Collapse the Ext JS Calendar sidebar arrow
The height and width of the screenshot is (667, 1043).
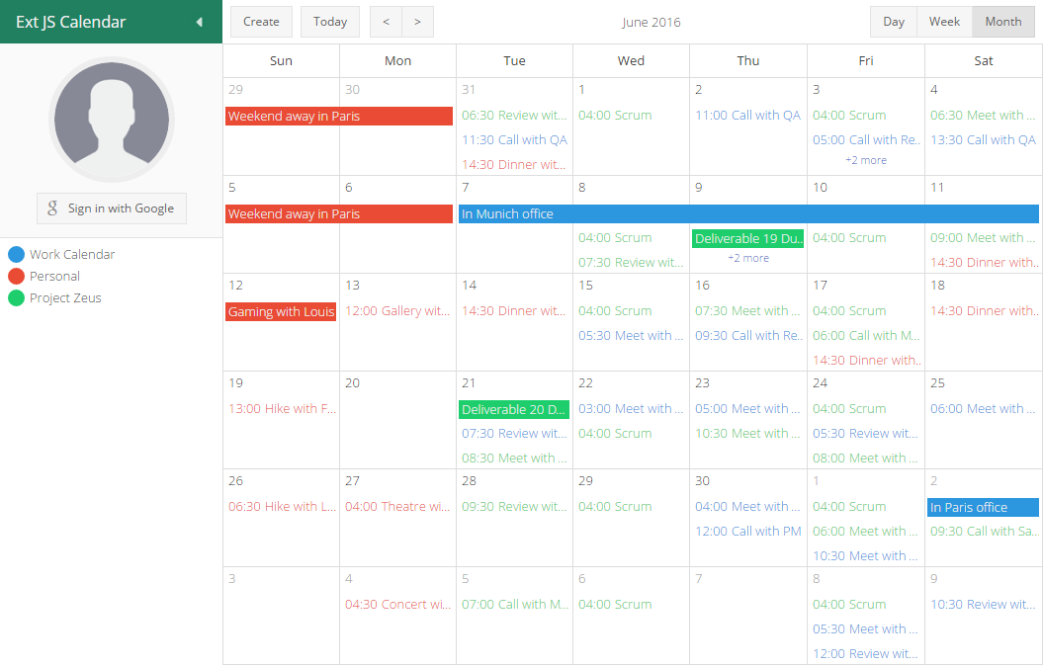(x=199, y=22)
